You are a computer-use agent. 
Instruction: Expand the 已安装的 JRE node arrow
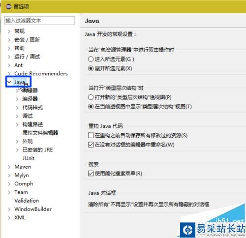point(17,150)
